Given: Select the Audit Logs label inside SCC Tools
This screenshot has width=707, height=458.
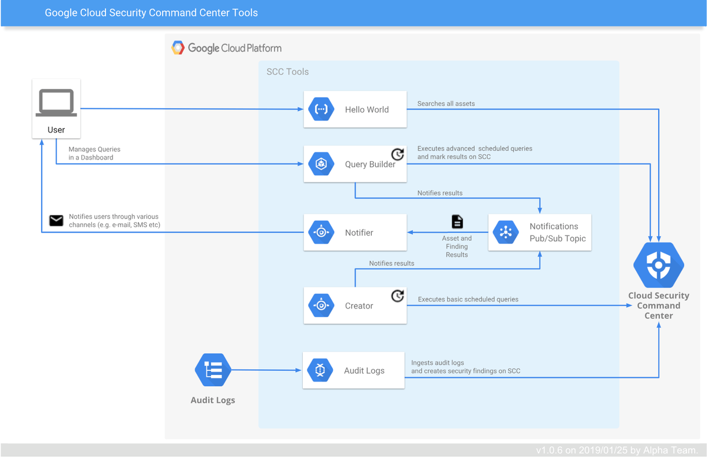Looking at the screenshot, I should click(364, 371).
